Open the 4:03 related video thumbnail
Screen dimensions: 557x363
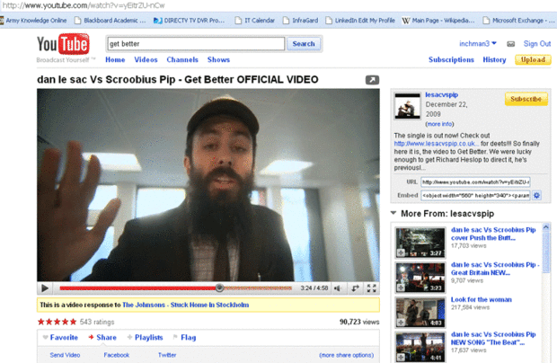[x=420, y=312]
